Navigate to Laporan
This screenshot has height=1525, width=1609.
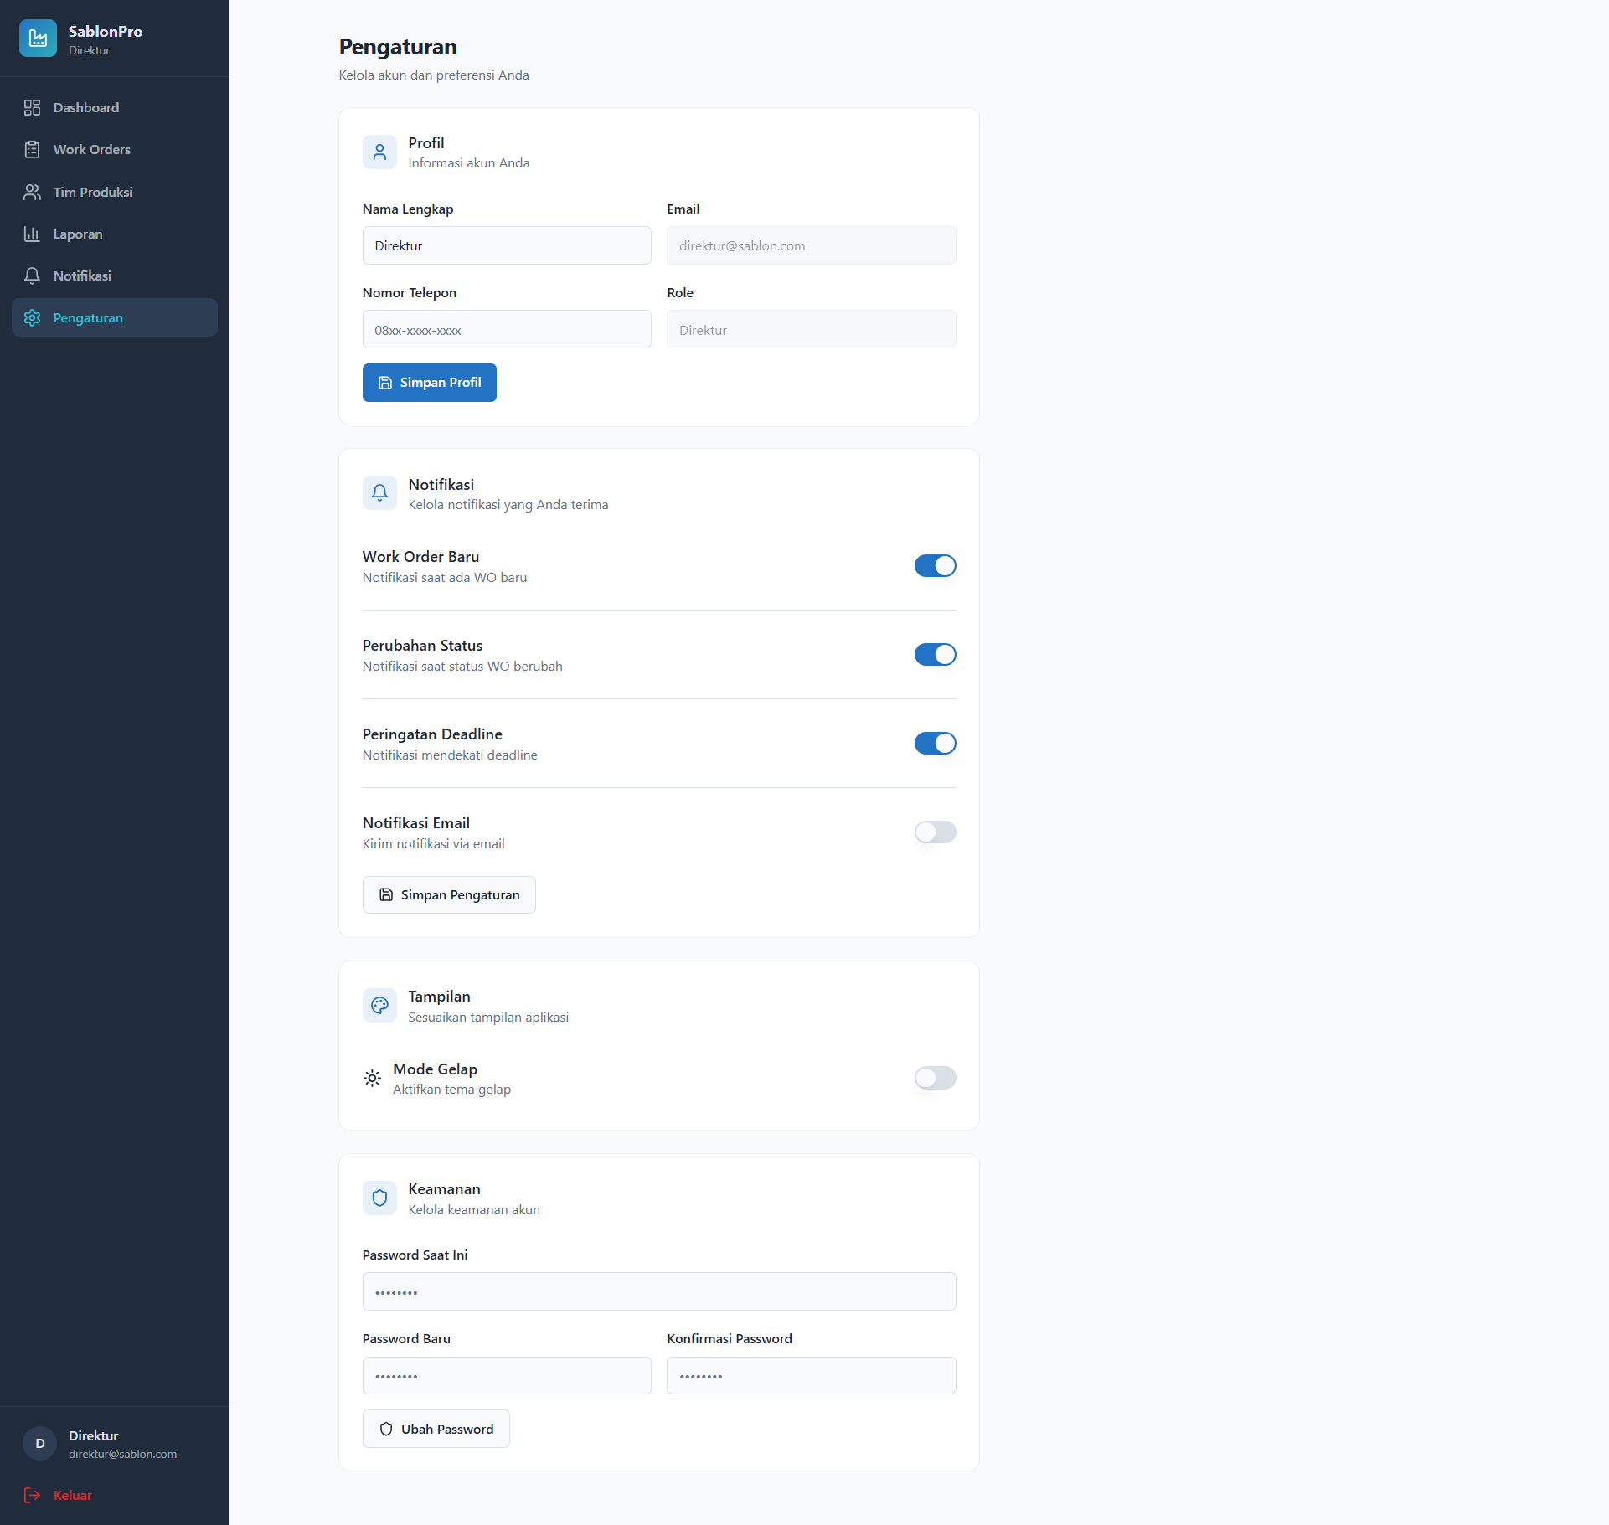tap(115, 234)
